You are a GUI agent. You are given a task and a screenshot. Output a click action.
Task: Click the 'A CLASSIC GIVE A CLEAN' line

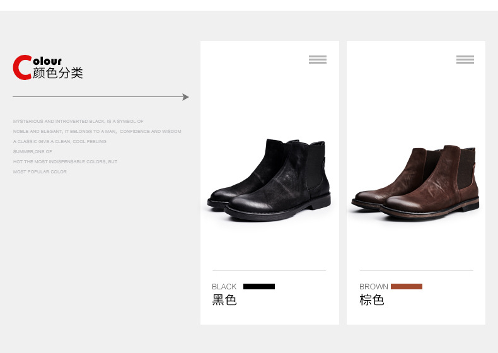click(60, 141)
